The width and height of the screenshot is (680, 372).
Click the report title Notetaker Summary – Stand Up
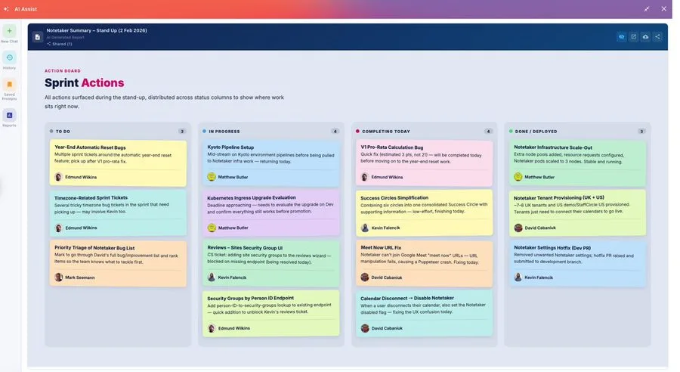(x=97, y=30)
